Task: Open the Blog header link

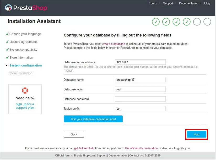Action: click(x=207, y=3)
